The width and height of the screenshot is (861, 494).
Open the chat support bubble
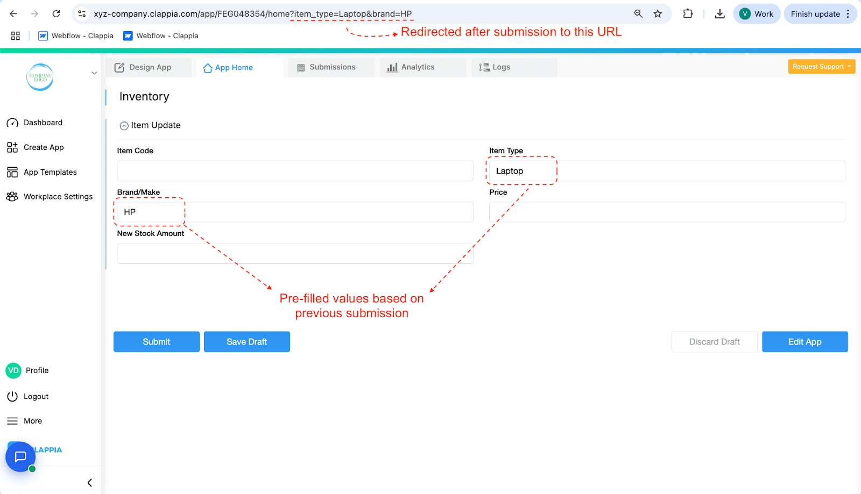point(20,457)
